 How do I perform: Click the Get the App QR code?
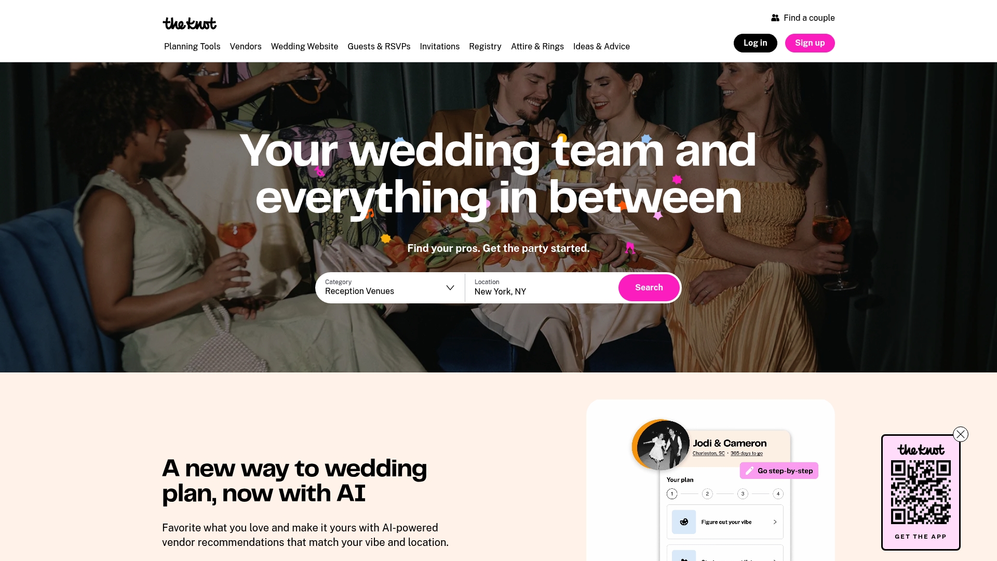coord(921,492)
